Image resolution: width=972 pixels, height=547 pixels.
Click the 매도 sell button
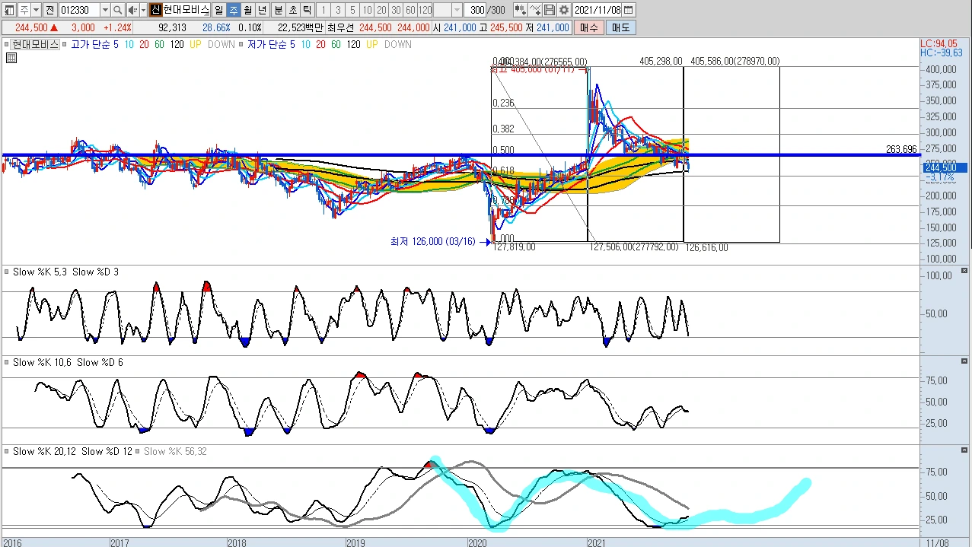(x=620, y=27)
